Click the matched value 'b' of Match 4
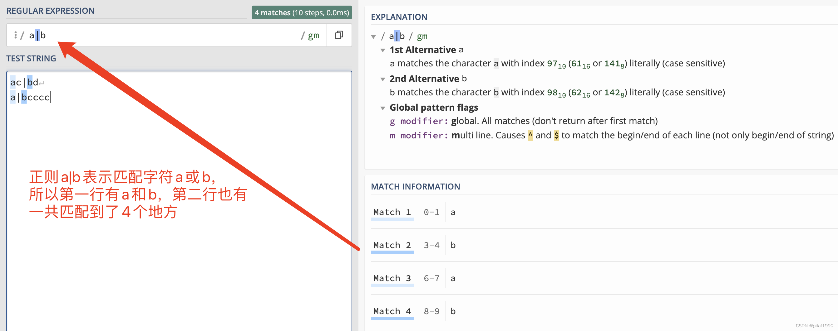Viewport: 838px width, 331px height. [x=453, y=311]
